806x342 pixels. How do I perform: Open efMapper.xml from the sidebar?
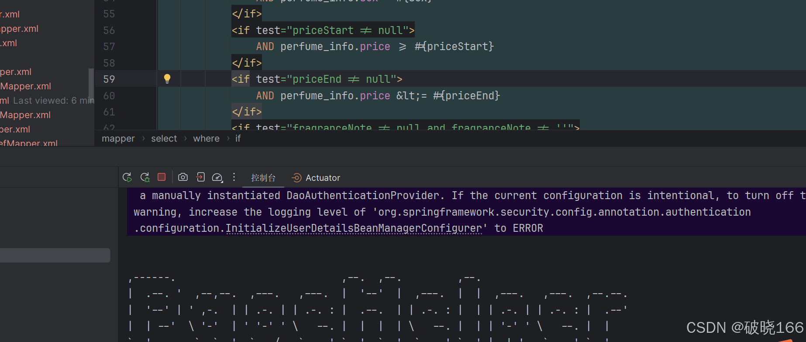(x=28, y=143)
